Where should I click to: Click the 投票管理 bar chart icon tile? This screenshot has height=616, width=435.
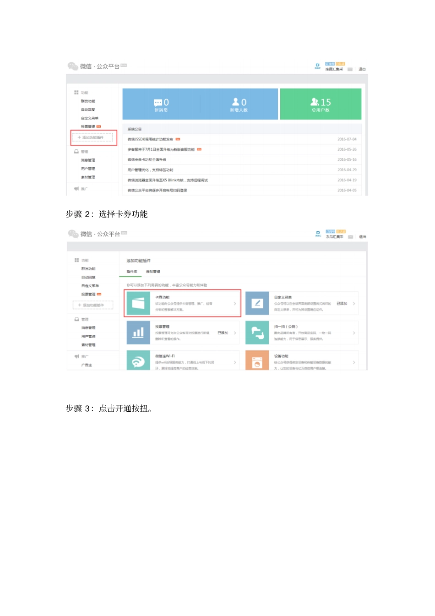(x=138, y=333)
